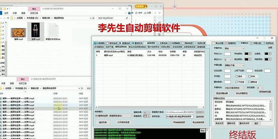278x139 pixels.
Task: Pick the 描边颜色 color swatch
Action: [x=248, y=59]
